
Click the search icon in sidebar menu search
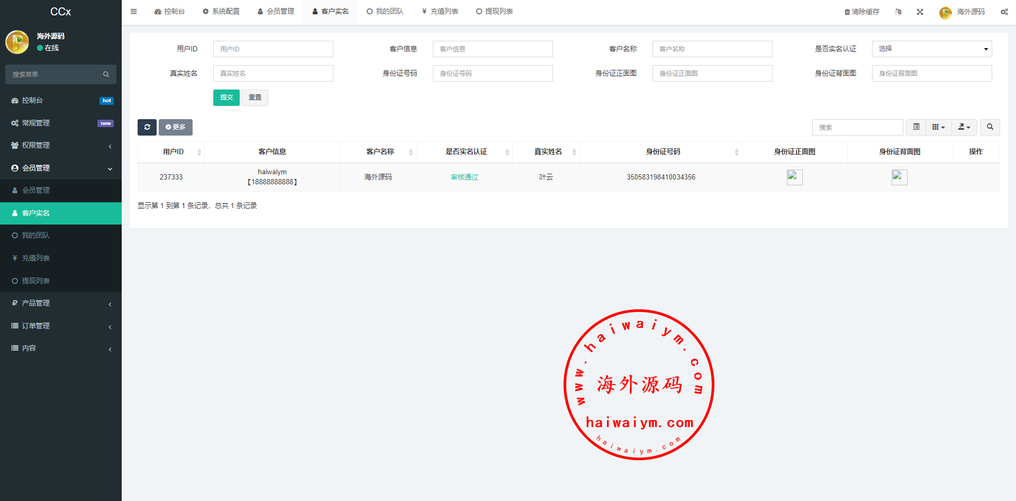point(106,75)
